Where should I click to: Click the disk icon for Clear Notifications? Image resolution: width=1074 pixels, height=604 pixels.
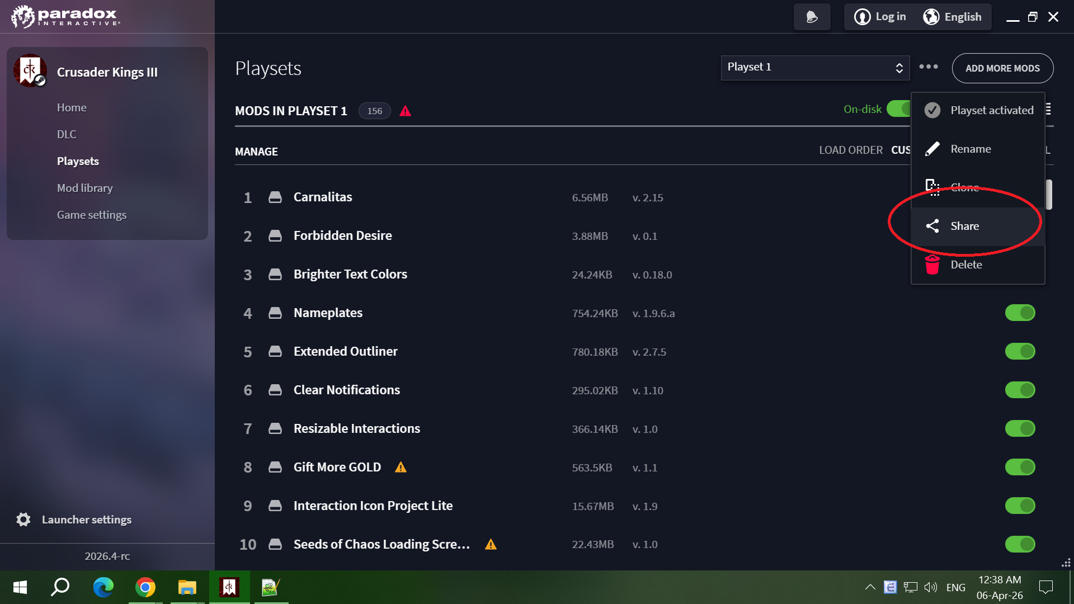[x=275, y=390]
